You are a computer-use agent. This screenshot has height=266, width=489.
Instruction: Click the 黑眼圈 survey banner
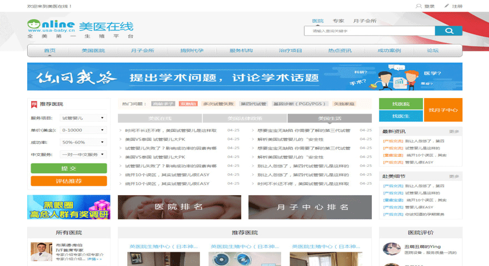pyautogui.click(x=69, y=207)
